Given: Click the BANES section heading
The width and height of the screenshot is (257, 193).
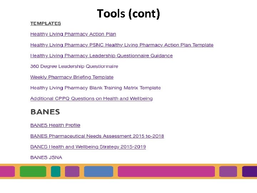Looking at the screenshot, I should click(45, 112).
